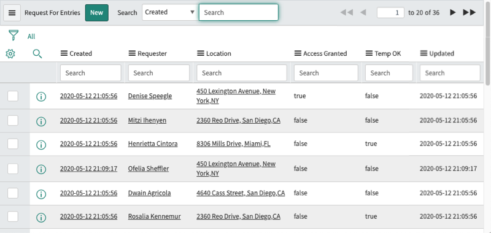Preview Dwain Agricola record info icon
This screenshot has height=233, width=491.
41,194
